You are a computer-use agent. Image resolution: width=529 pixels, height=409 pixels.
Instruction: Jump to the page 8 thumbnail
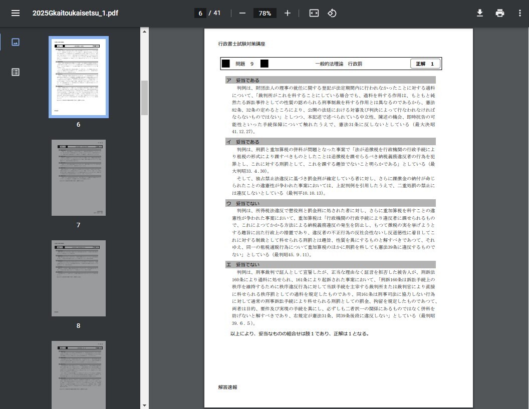tap(79, 278)
